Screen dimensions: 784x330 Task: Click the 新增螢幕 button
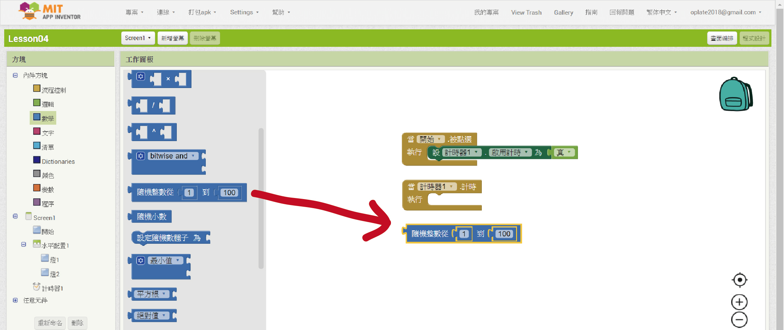[x=173, y=38]
